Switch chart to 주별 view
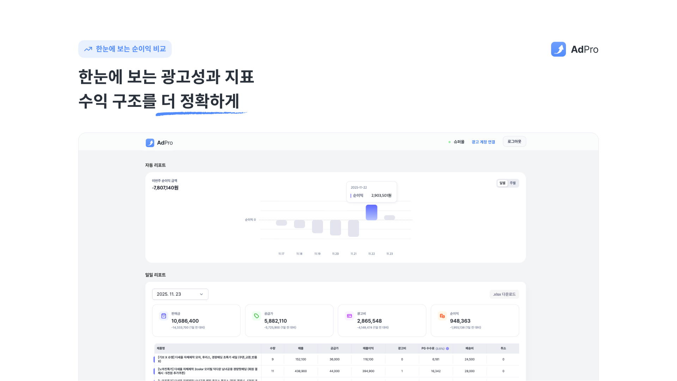The height and width of the screenshot is (381, 677). pyautogui.click(x=513, y=183)
